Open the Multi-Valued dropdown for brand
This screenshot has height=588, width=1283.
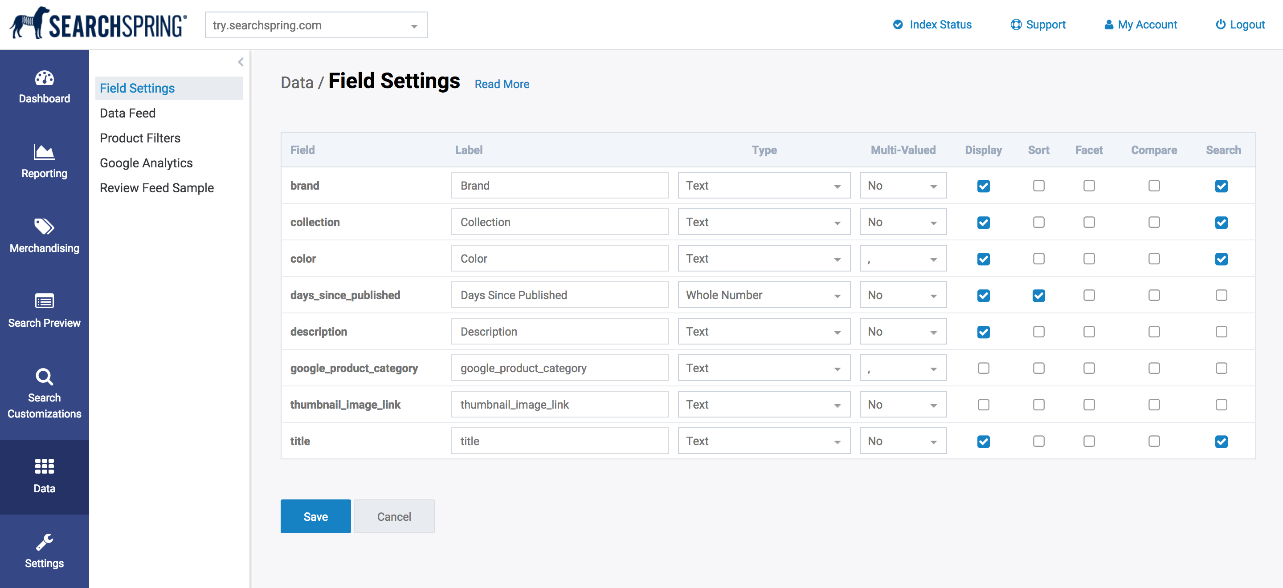click(x=900, y=186)
